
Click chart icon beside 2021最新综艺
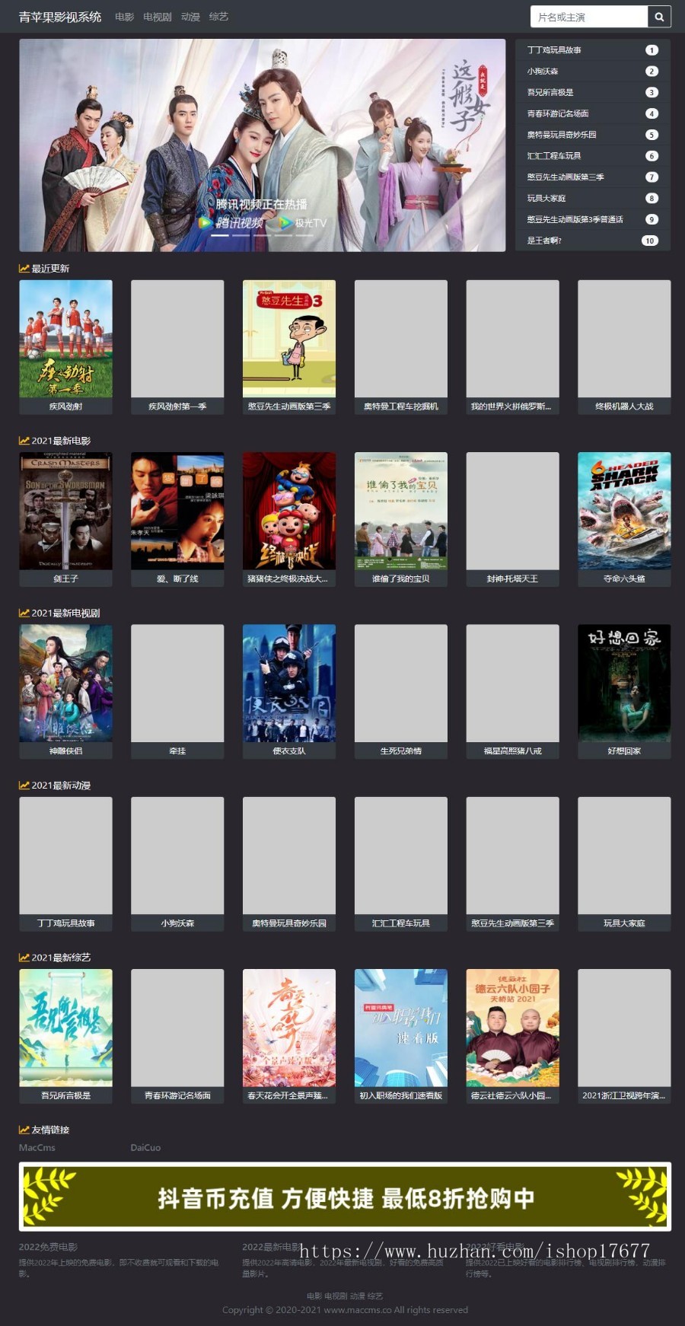(24, 958)
